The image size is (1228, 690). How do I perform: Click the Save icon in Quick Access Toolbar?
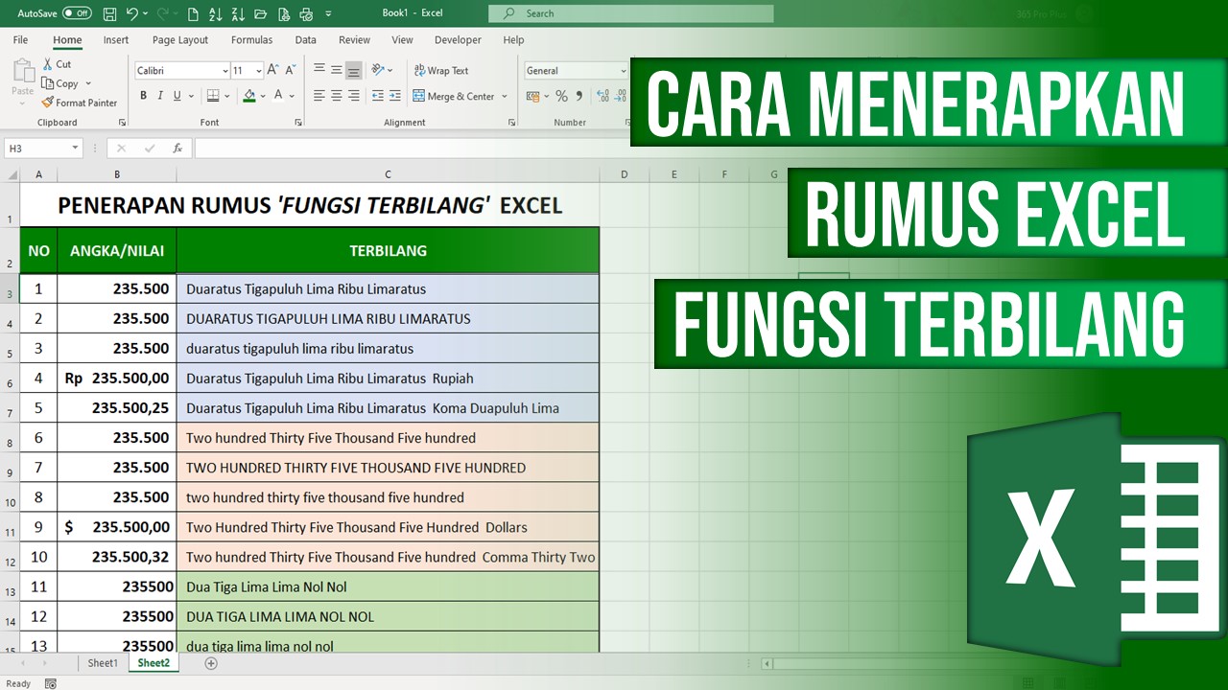pos(109,13)
